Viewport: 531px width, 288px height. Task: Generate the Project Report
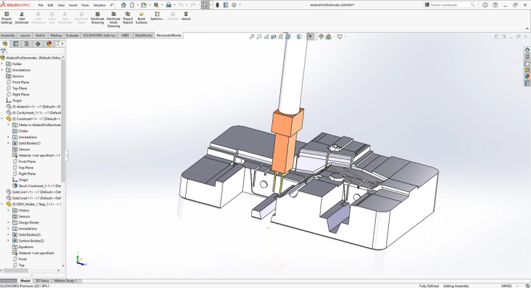tap(128, 18)
